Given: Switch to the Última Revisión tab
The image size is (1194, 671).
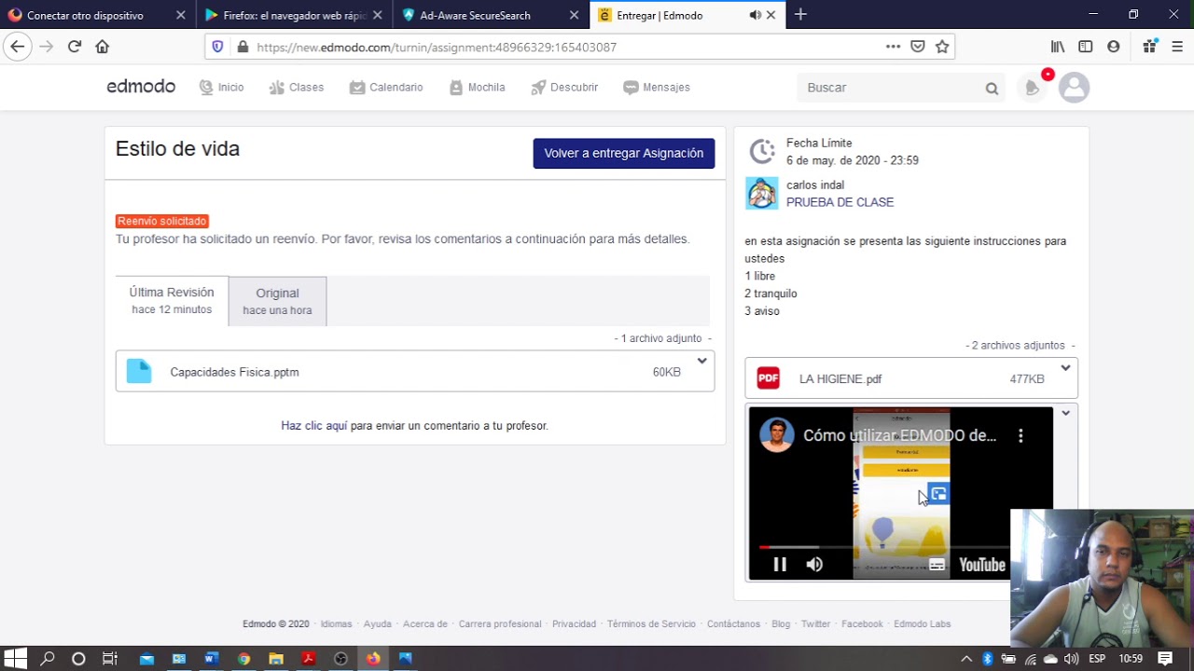Looking at the screenshot, I should click(172, 300).
